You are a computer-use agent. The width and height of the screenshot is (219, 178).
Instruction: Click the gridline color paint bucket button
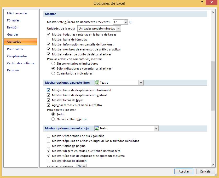point(81,166)
